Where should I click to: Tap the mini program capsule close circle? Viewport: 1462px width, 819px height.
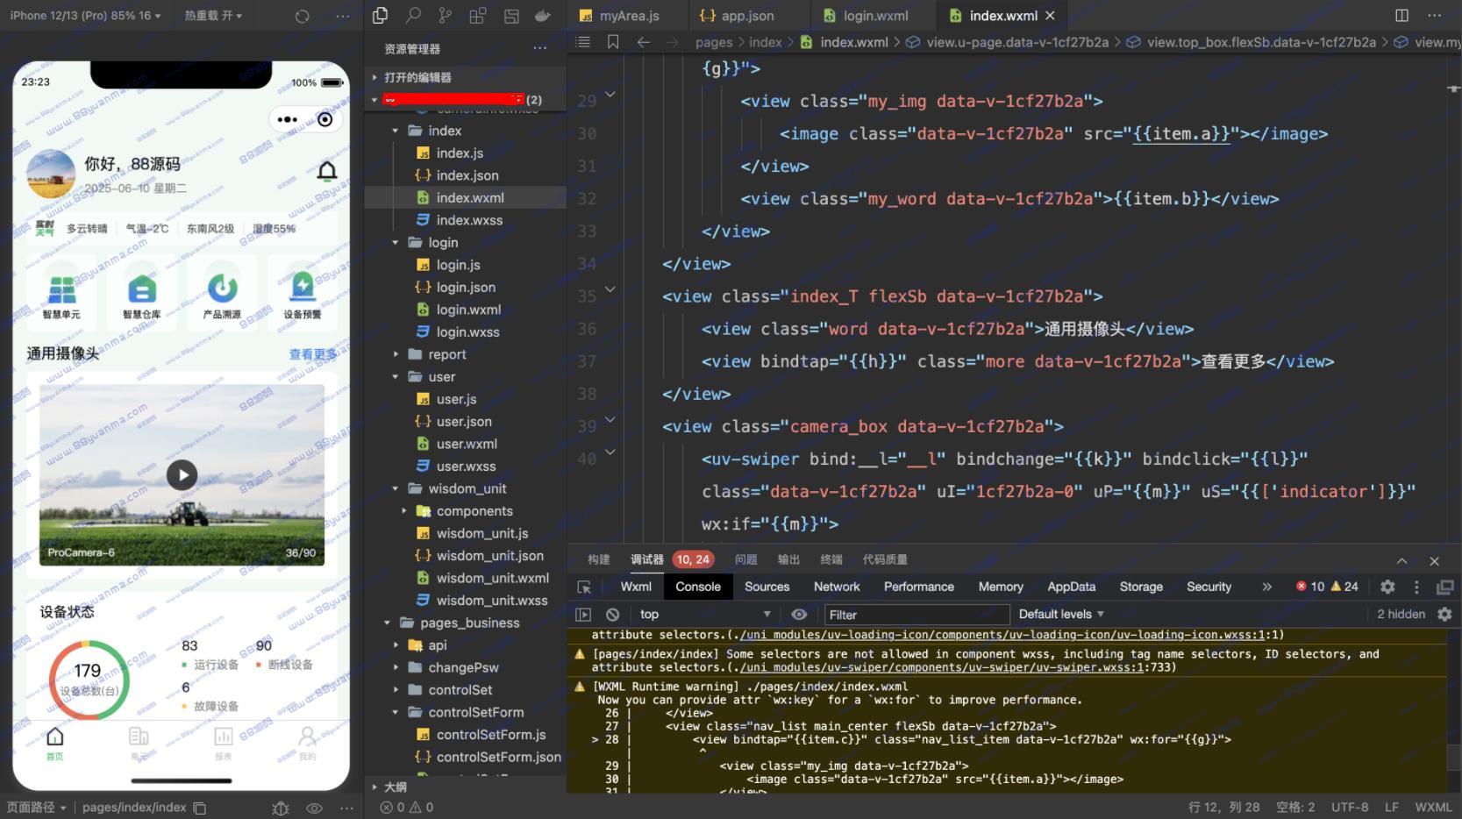324,119
